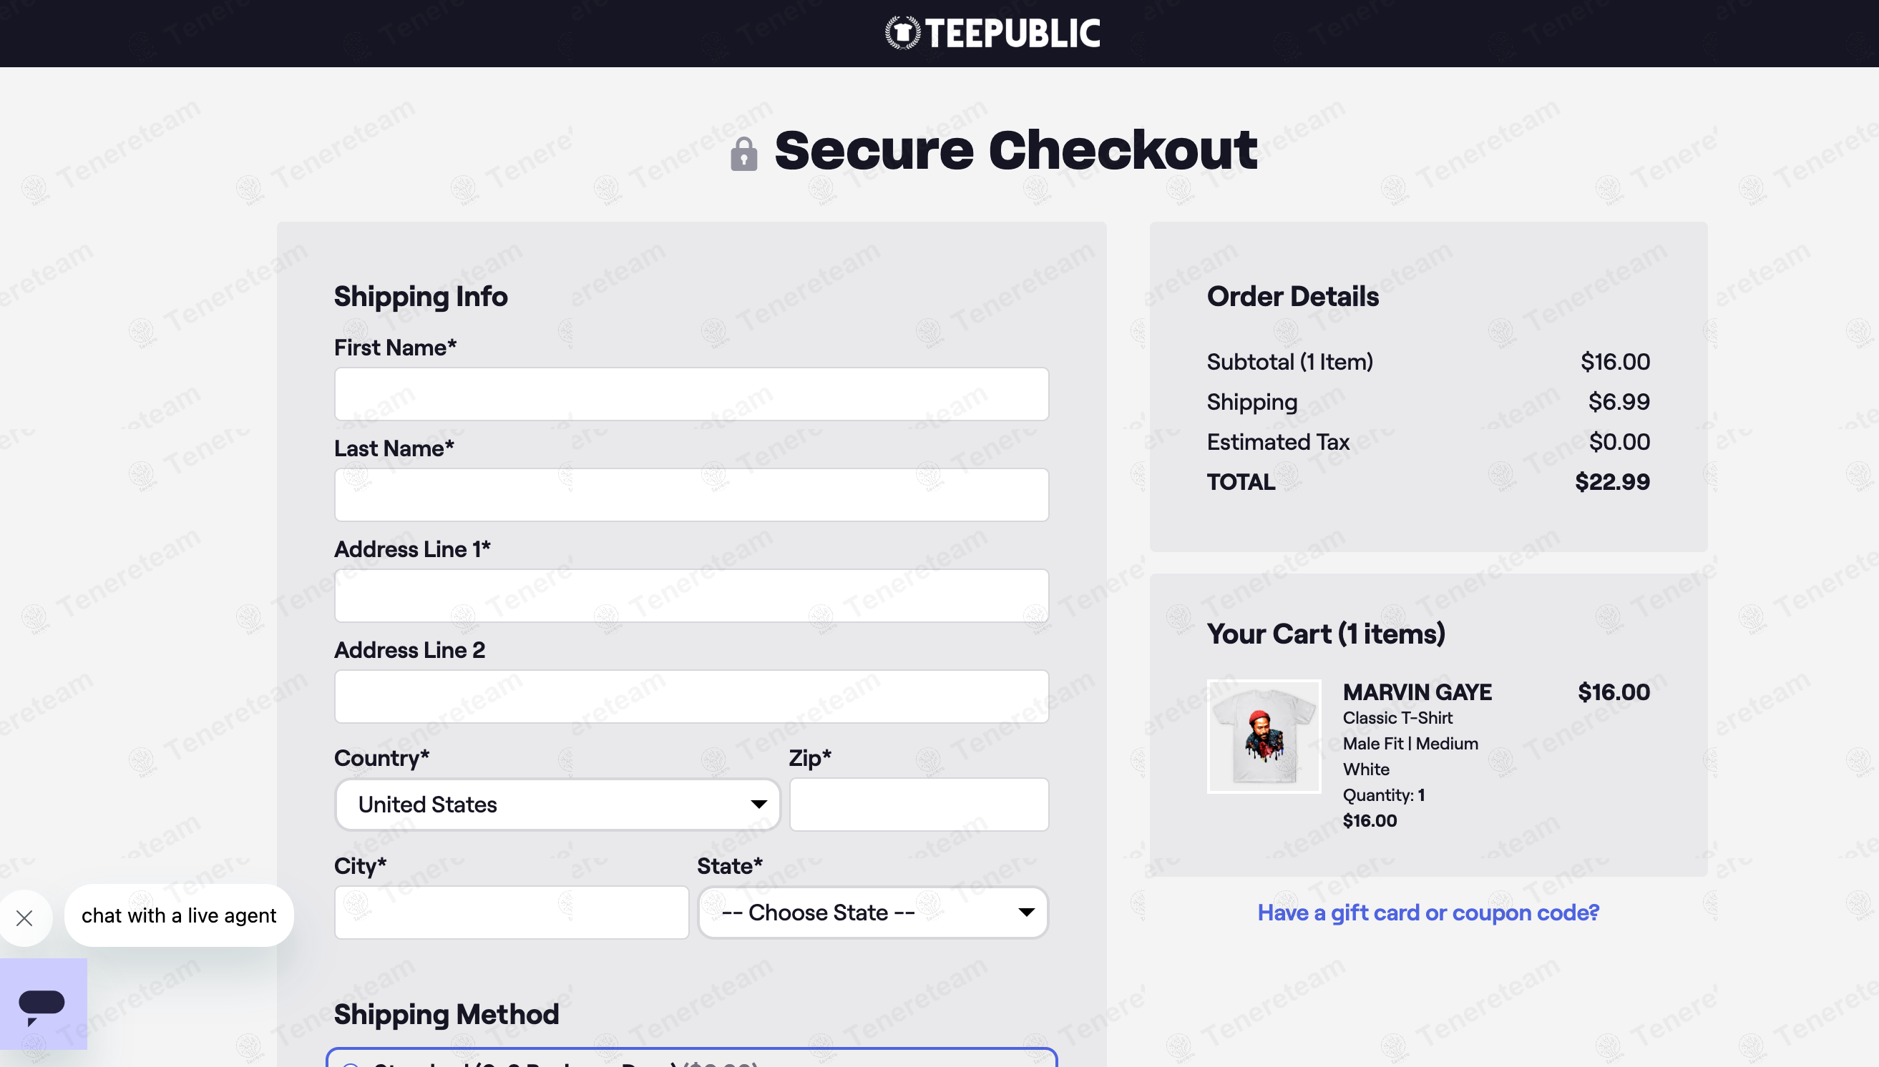
Task: Focus the First Name input field
Action: [x=691, y=394]
